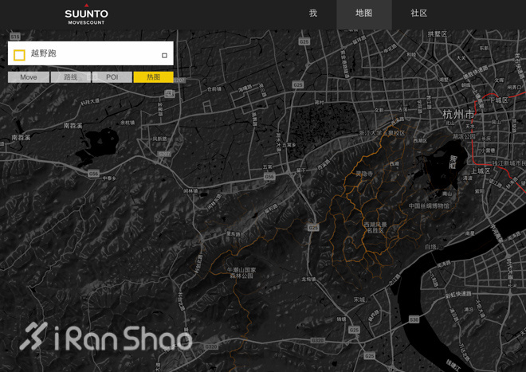
Task: Click the small square icon in activity box
Action: pos(164,55)
